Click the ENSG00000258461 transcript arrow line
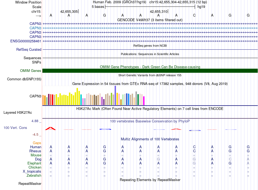 (x=150, y=41)
